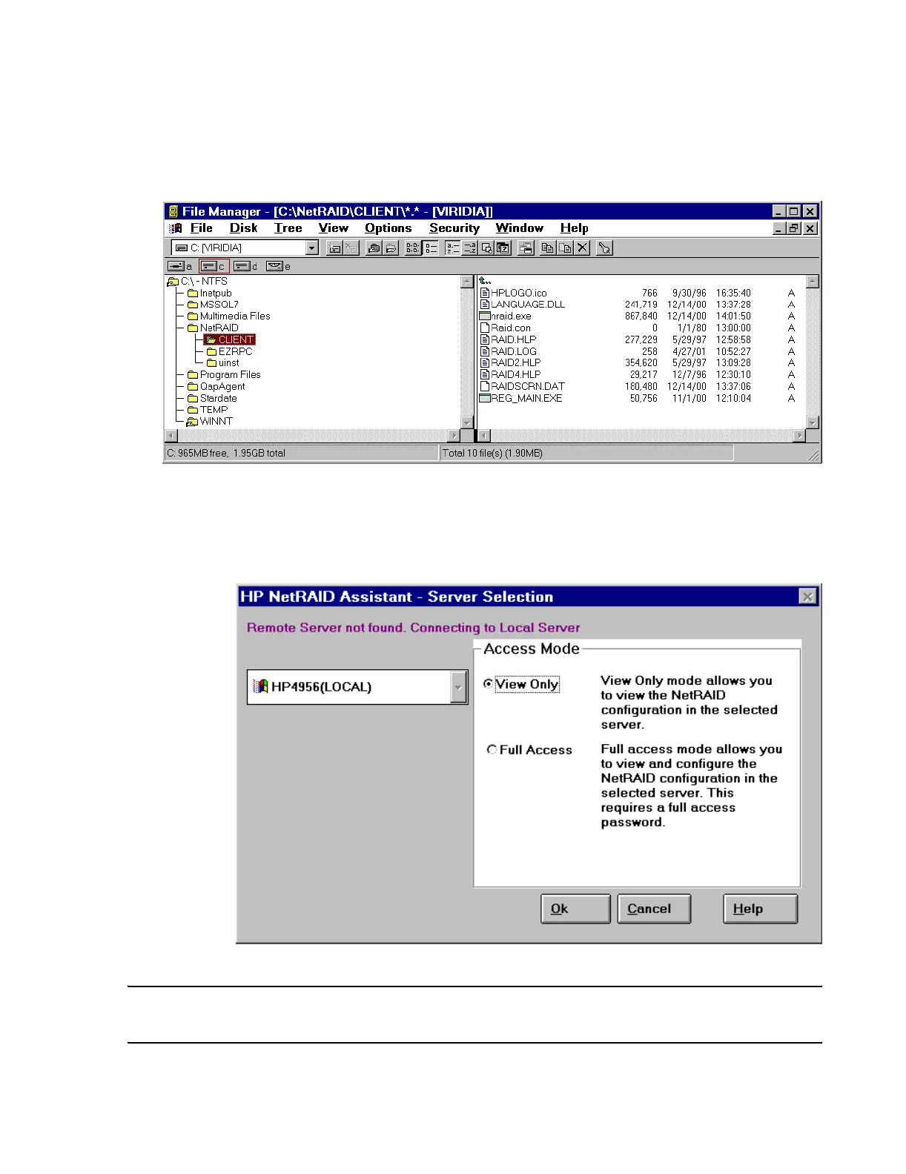Open a New Window via toolbar icon
Image resolution: width=906 pixels, height=1174 pixels.
tap(526, 248)
